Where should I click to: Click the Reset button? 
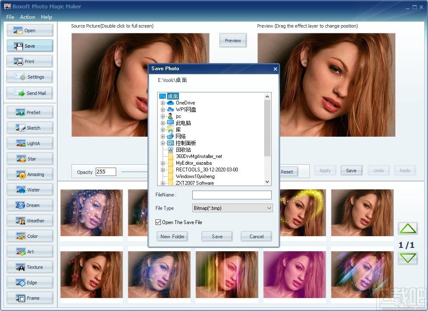[288, 172]
